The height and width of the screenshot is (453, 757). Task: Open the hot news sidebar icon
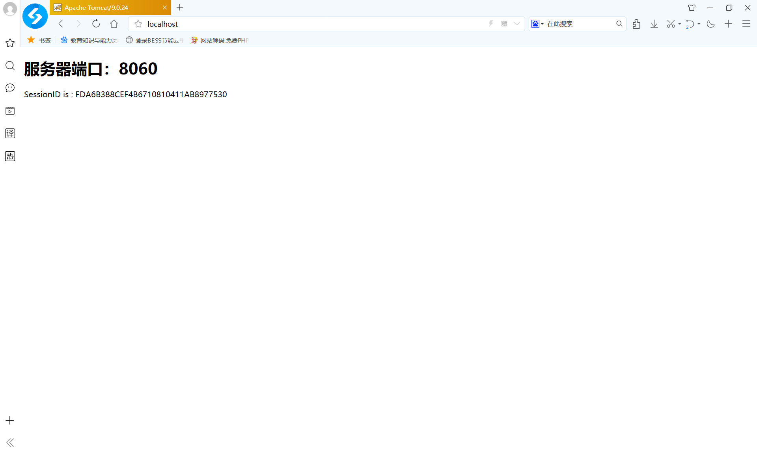[10, 156]
